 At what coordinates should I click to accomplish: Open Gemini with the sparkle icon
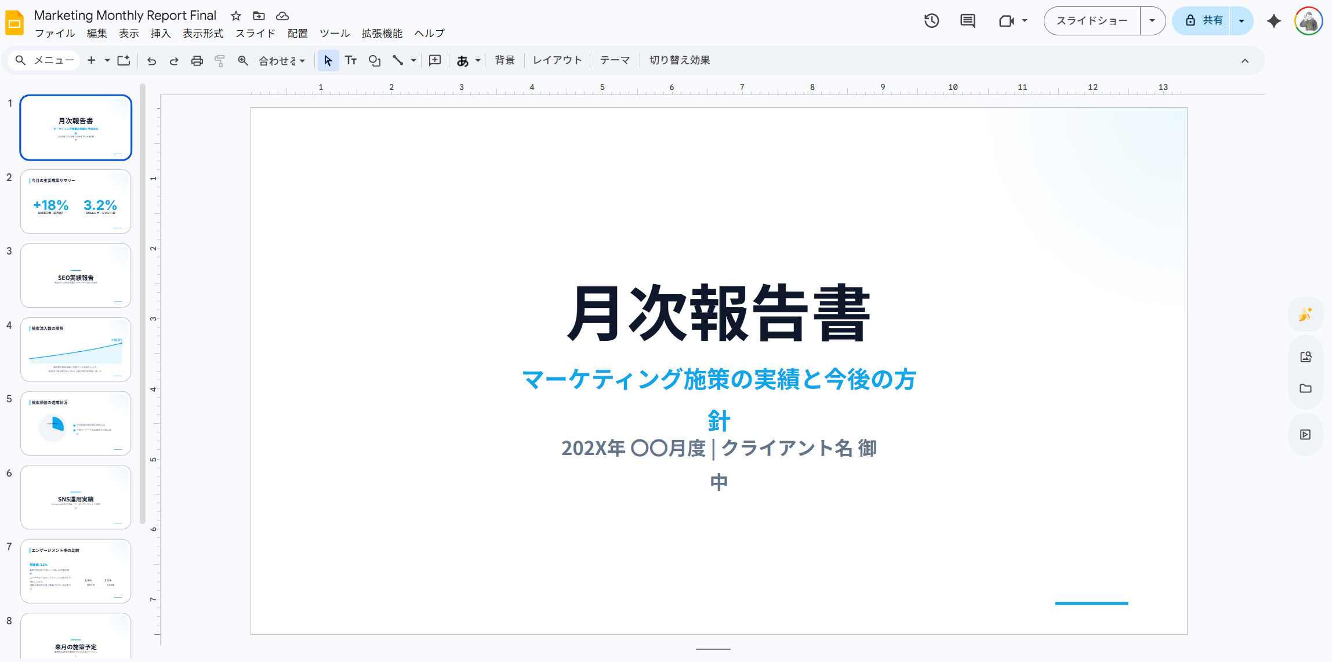click(x=1274, y=21)
